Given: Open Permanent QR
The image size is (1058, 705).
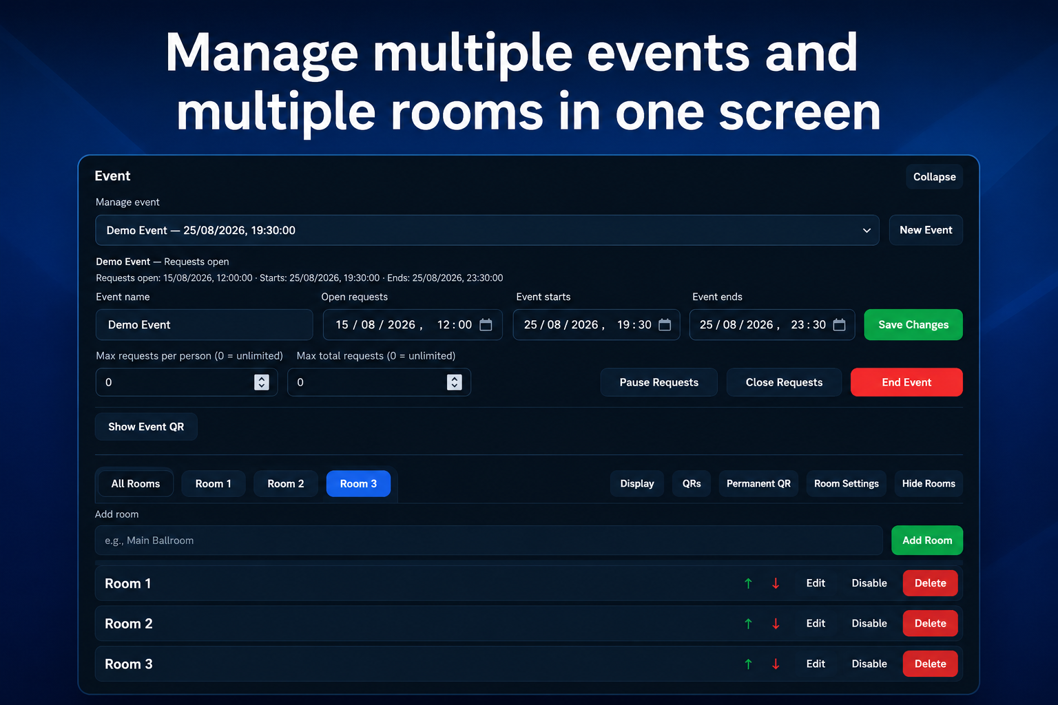Looking at the screenshot, I should point(758,484).
